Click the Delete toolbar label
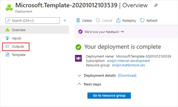This screenshot has height=107, width=178. [87, 21]
